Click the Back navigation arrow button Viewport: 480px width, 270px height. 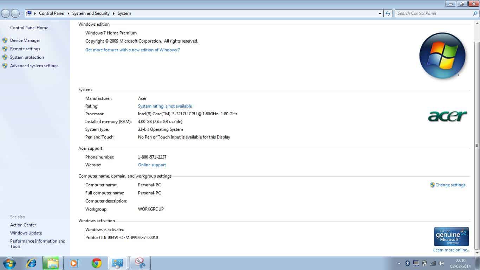pyautogui.click(x=5, y=13)
